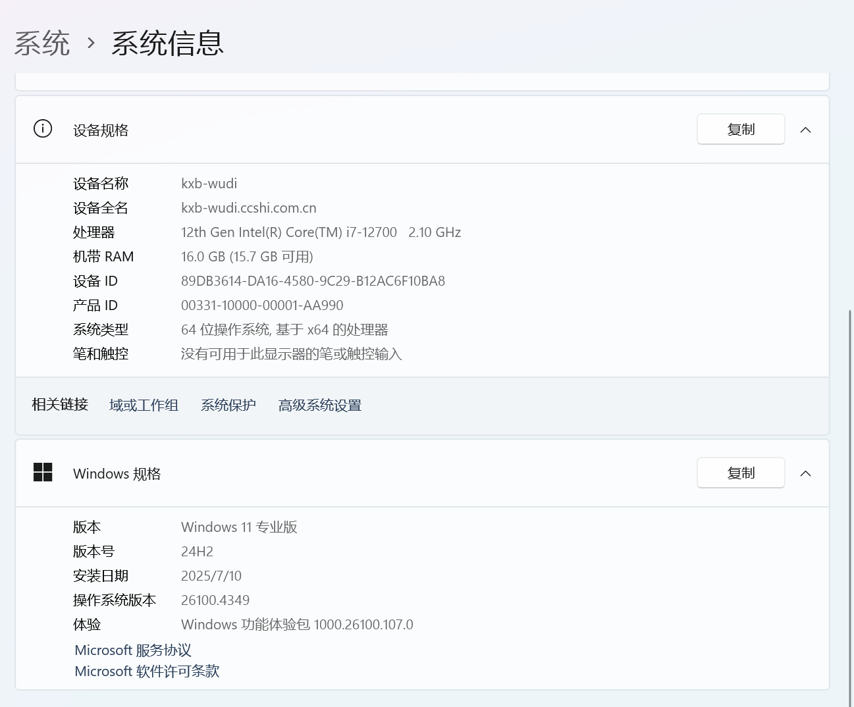Screen dimensions: 854x707
Task: Click the 版本号 label
Action: [x=94, y=552]
